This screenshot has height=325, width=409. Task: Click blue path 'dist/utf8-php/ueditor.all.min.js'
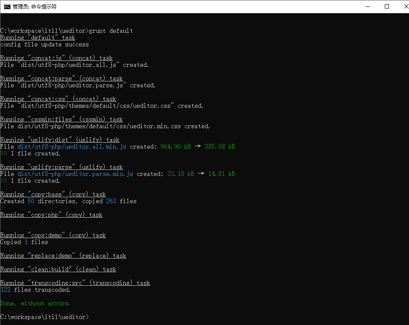point(72,147)
